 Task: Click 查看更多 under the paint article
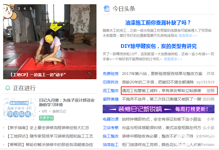click(188, 36)
